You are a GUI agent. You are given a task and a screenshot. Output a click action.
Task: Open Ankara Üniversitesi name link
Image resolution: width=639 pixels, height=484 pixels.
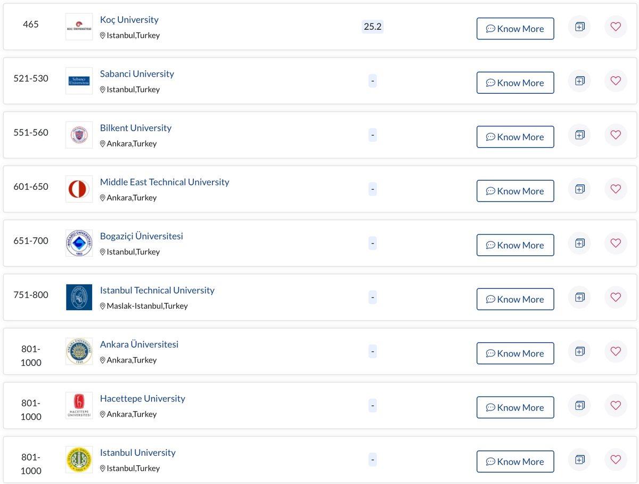point(139,344)
